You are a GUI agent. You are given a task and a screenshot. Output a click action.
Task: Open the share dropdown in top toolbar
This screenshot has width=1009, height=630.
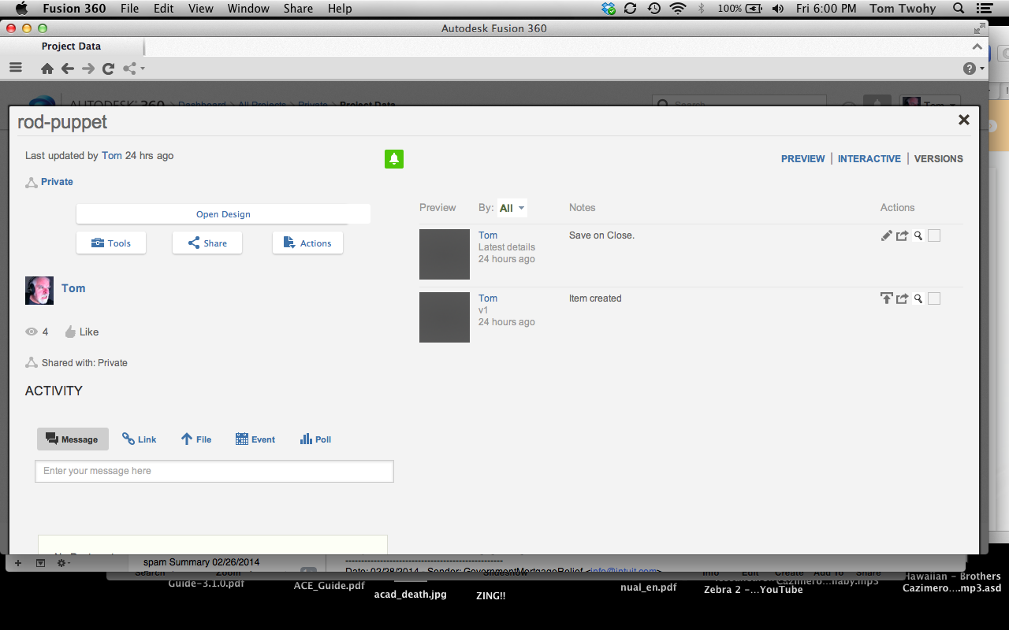click(x=133, y=69)
